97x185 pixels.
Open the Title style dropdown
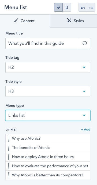pos(48,91)
